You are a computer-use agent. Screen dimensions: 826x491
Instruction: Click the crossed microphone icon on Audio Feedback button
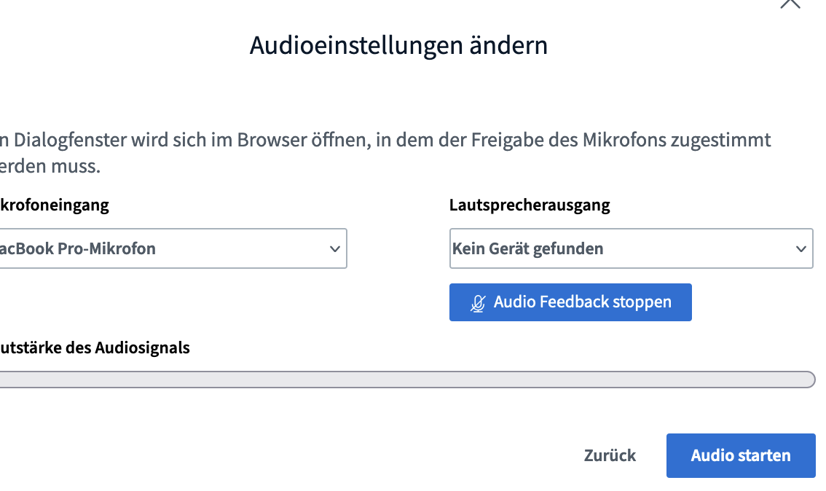(x=478, y=302)
